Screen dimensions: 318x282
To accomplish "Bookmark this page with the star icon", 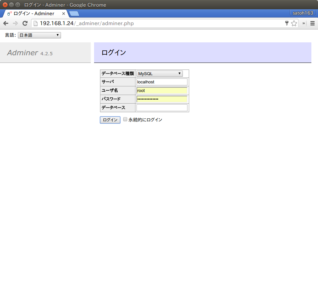I will tap(294, 23).
